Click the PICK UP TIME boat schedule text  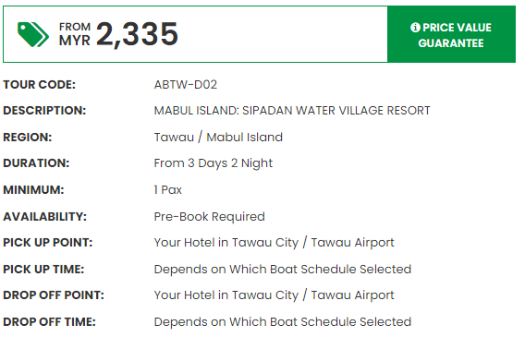point(283,269)
